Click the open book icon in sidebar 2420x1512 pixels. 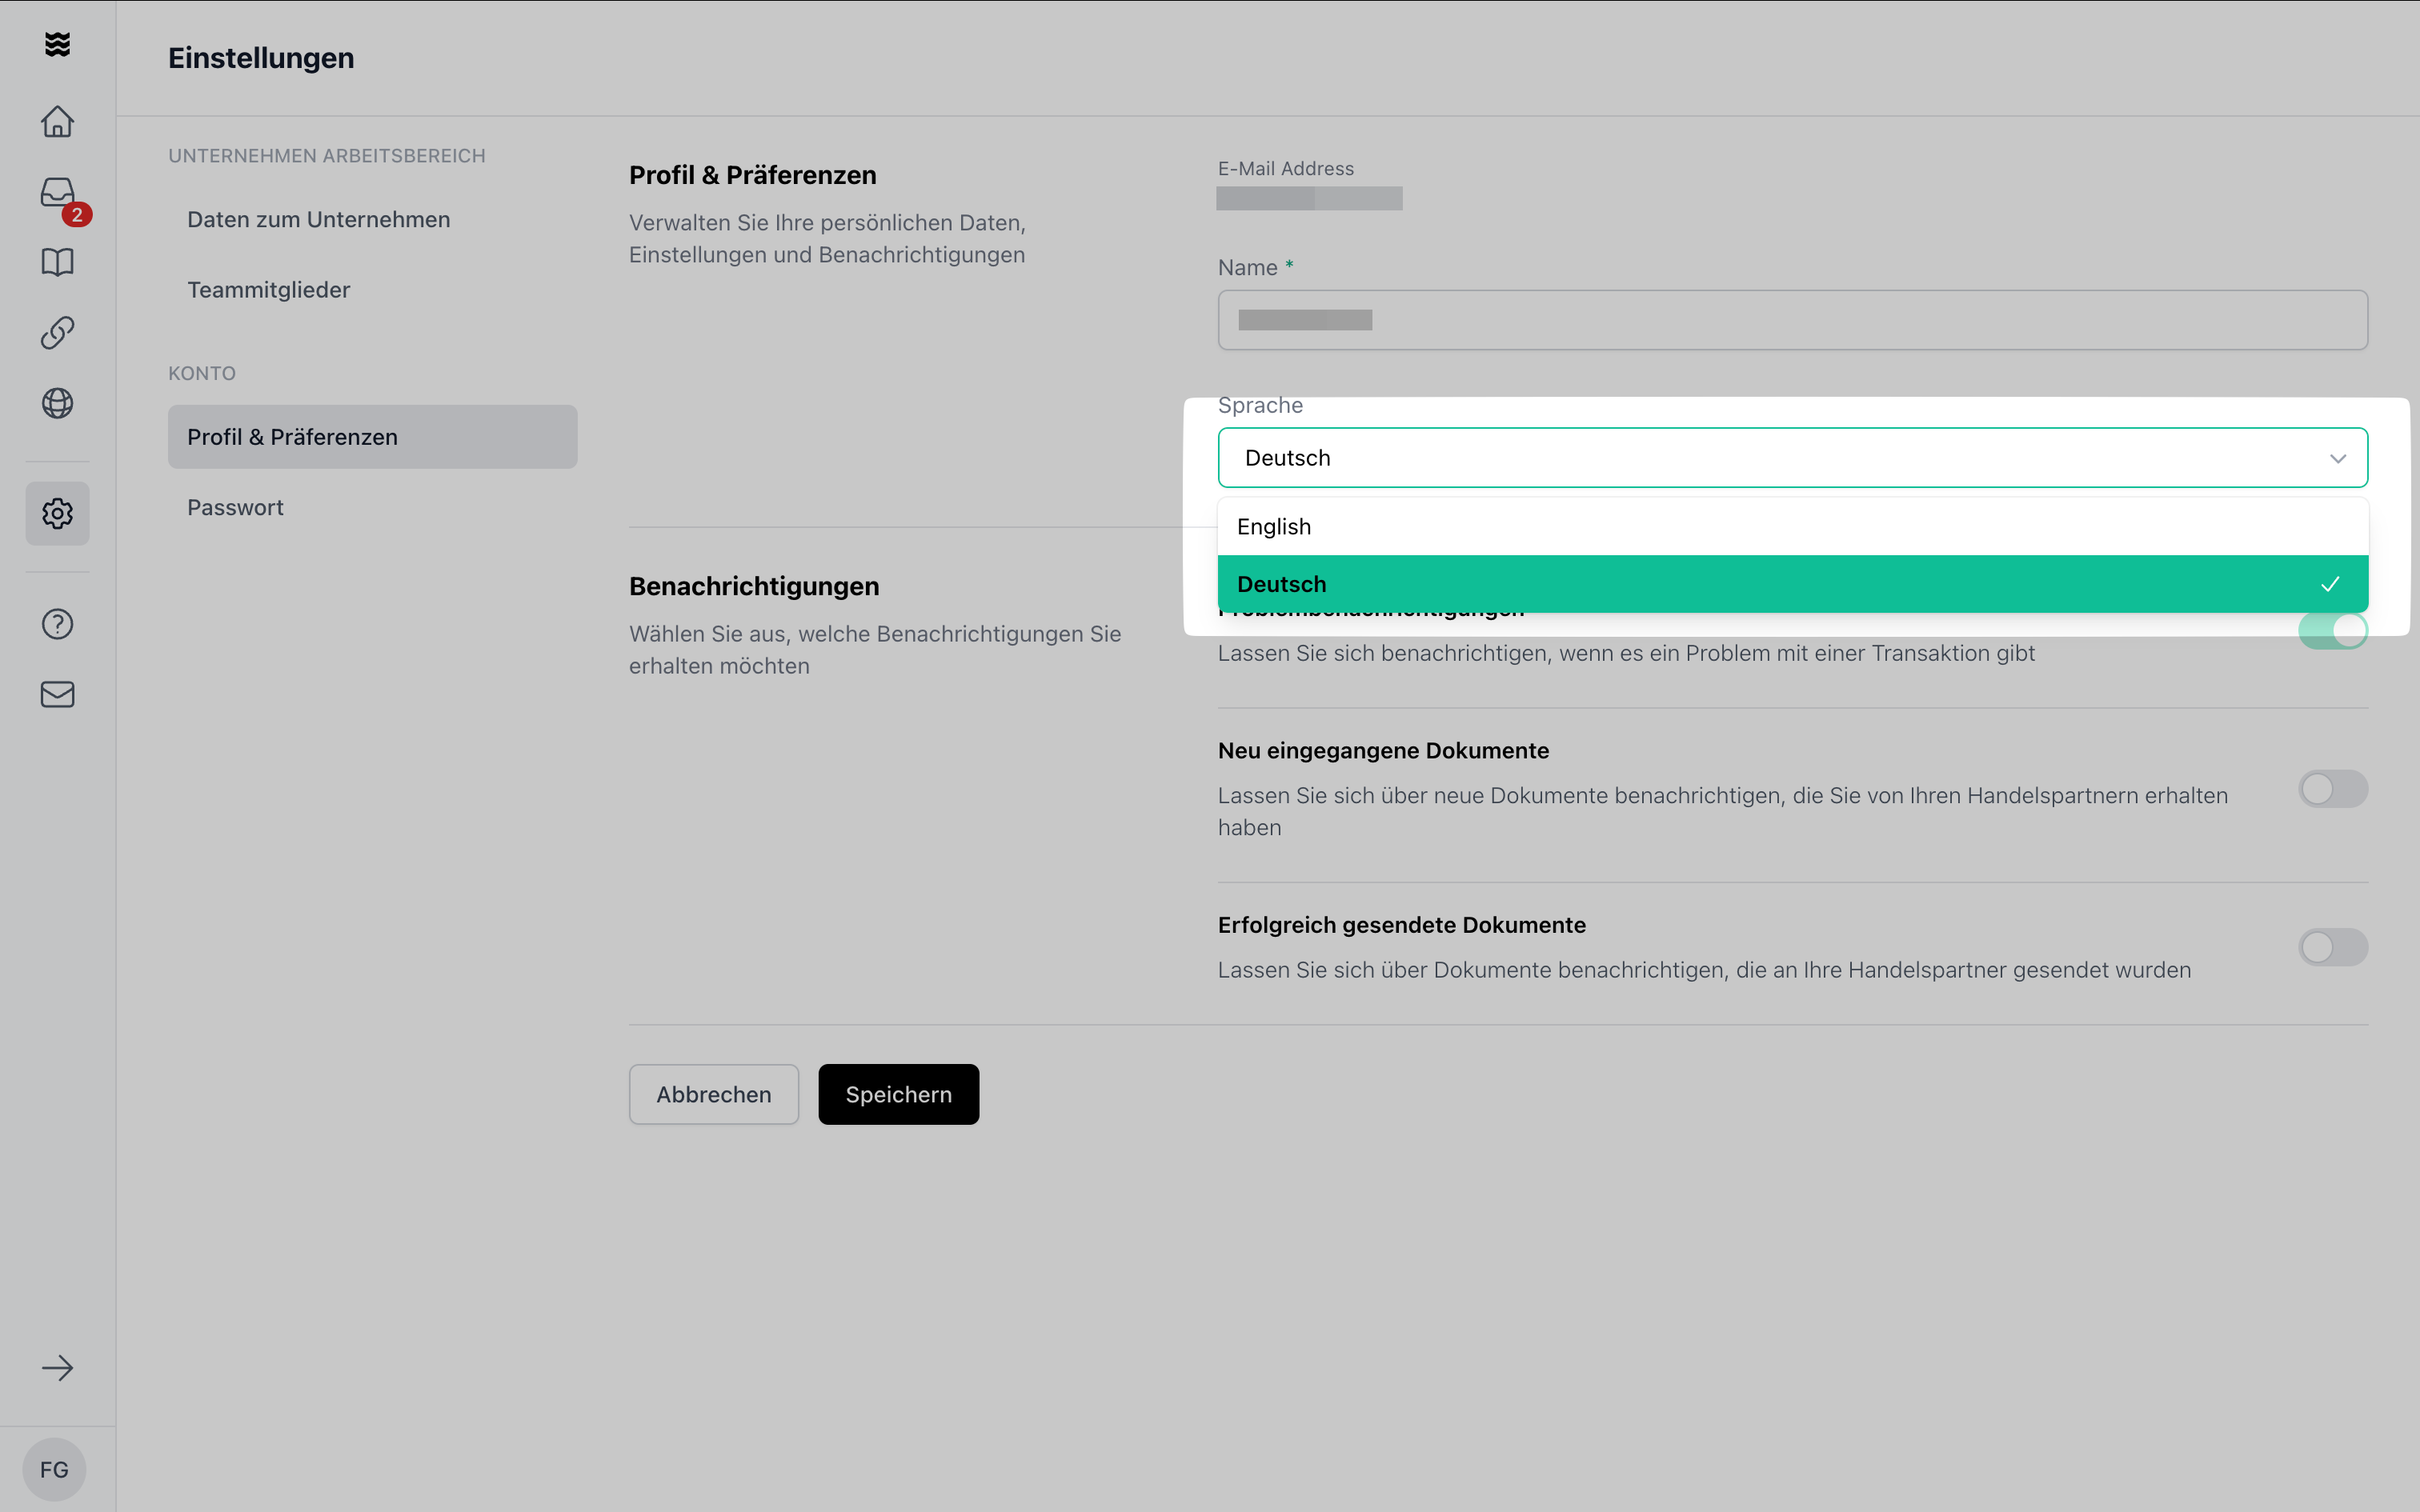coord(57,263)
